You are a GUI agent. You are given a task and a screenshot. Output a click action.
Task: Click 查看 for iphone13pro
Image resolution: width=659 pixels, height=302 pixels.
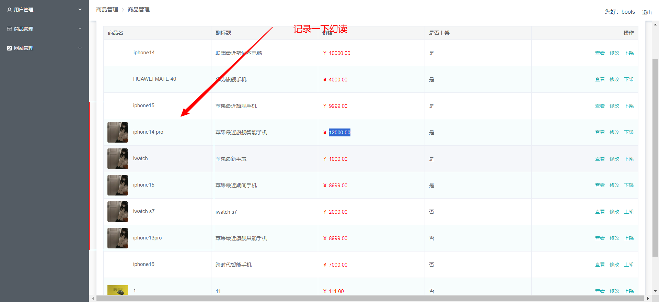[x=600, y=238]
